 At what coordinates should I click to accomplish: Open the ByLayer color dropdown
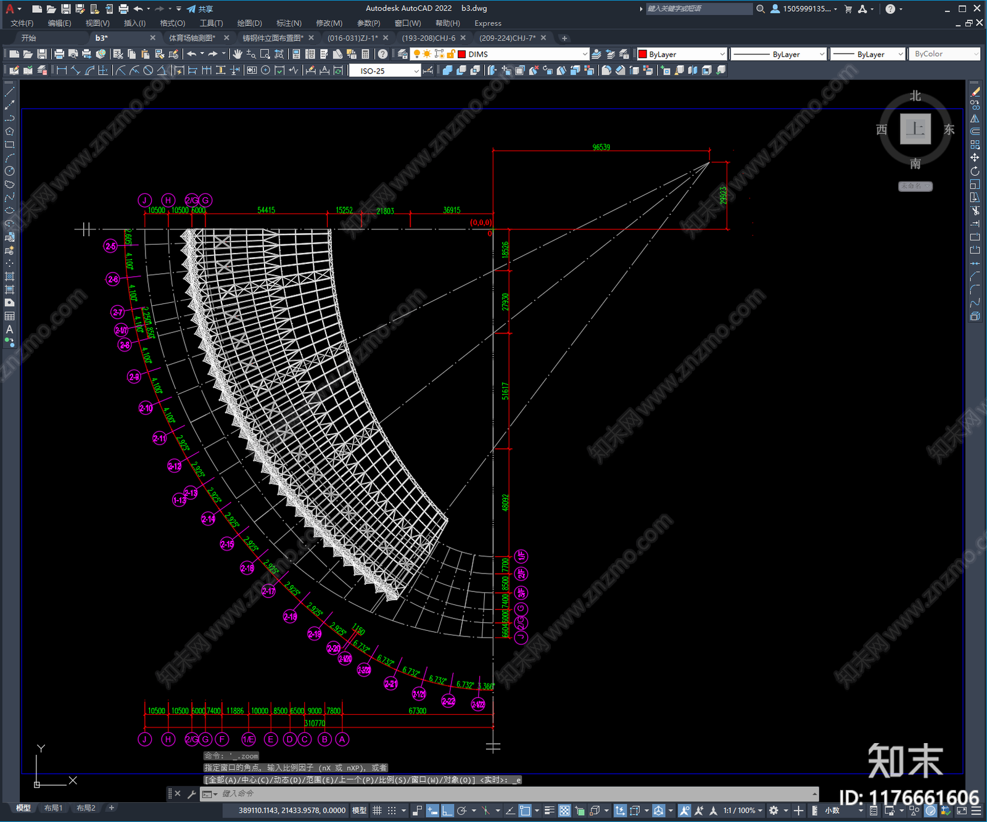(x=682, y=54)
